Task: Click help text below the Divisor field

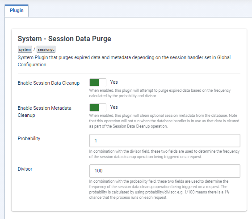Action: tap(159, 189)
